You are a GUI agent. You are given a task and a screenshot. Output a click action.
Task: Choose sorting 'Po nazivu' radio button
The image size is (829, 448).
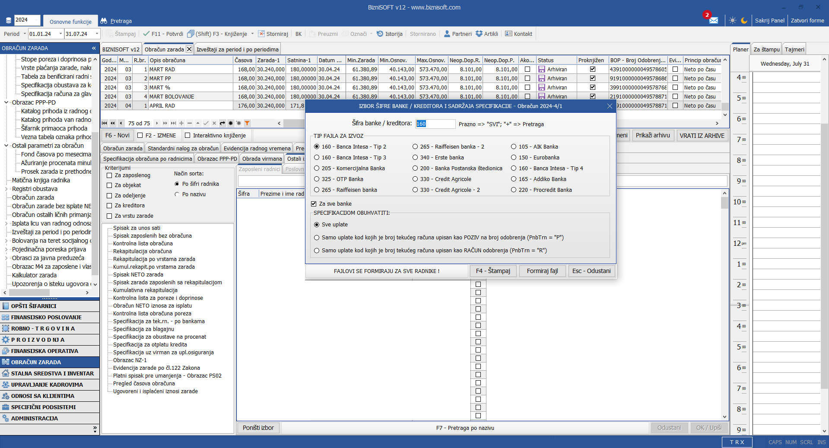pos(177,194)
